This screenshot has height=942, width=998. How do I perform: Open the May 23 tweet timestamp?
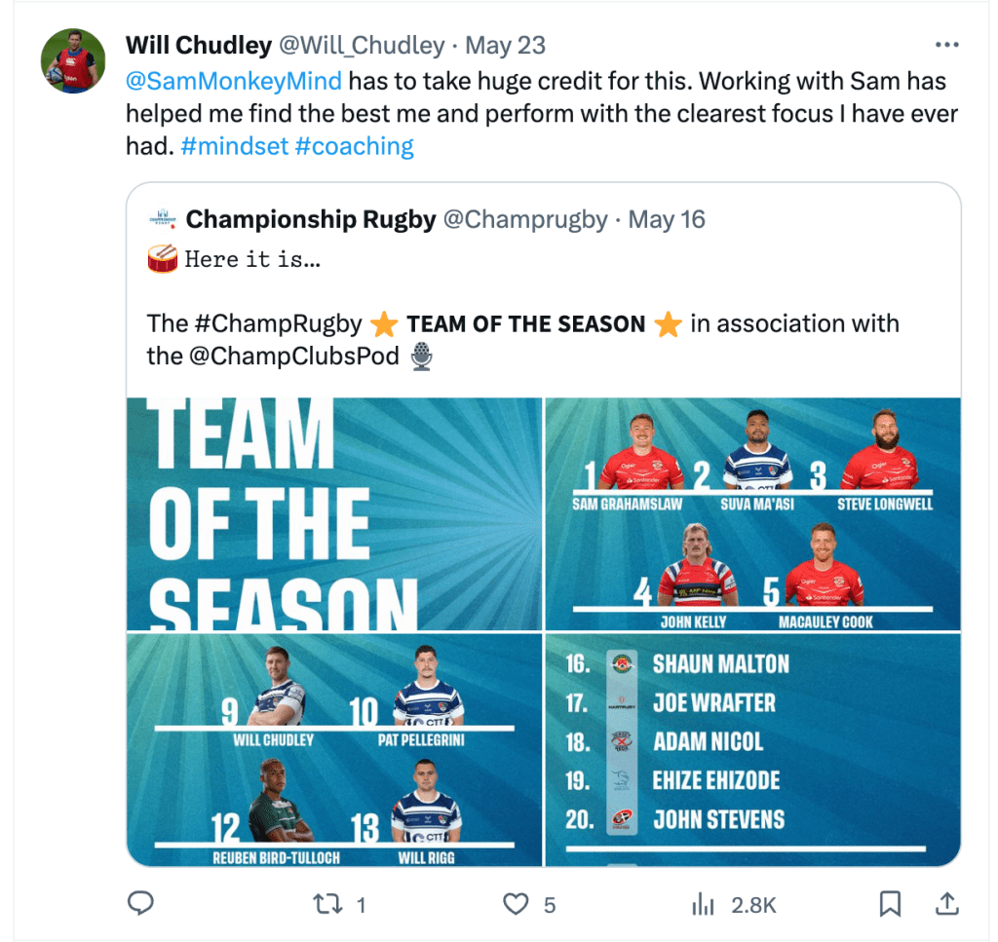(505, 46)
